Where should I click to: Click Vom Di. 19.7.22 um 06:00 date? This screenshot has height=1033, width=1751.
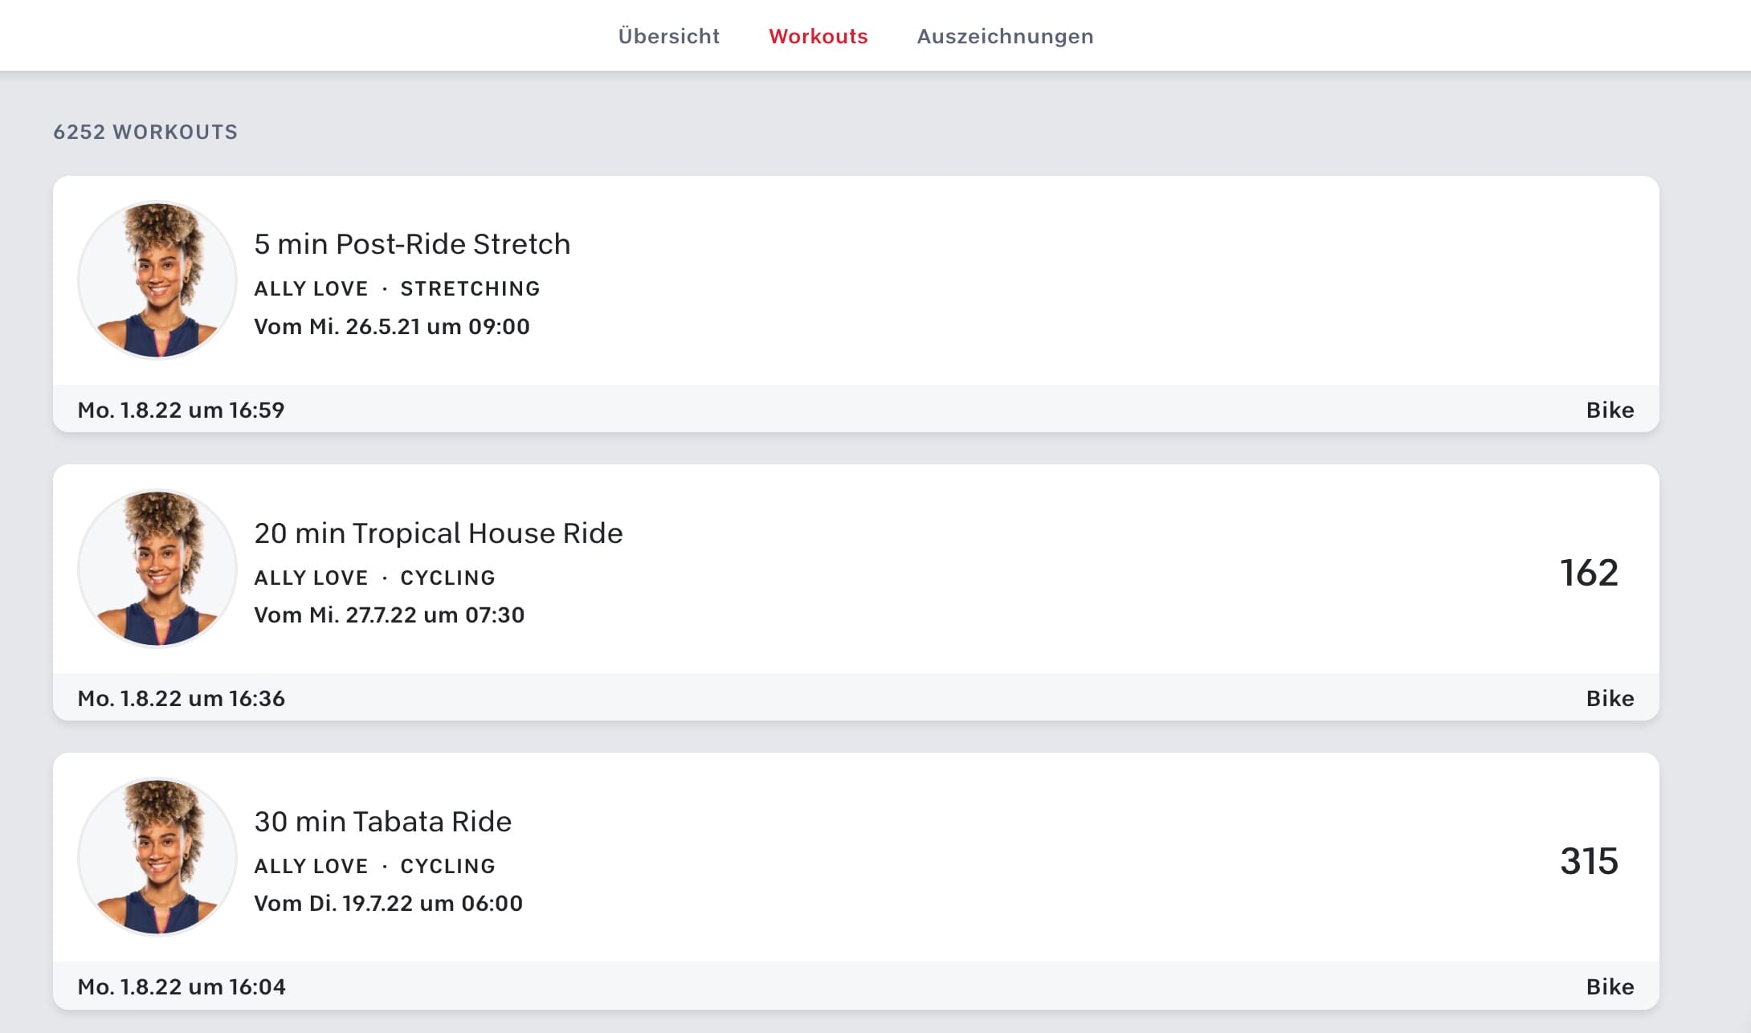point(388,903)
